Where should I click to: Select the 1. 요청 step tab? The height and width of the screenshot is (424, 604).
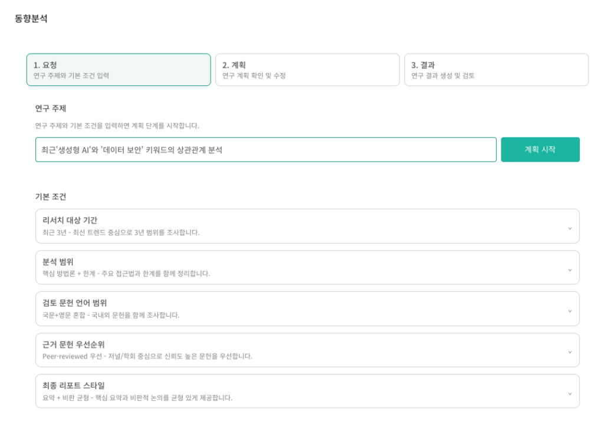point(119,70)
